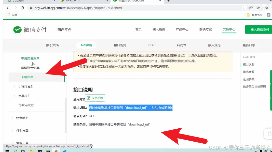
Task: Click the 文档反馈 feedback button
Action: pyautogui.click(x=95, y=98)
